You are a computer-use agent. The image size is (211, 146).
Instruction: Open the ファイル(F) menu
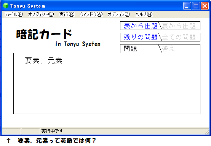[14, 14]
